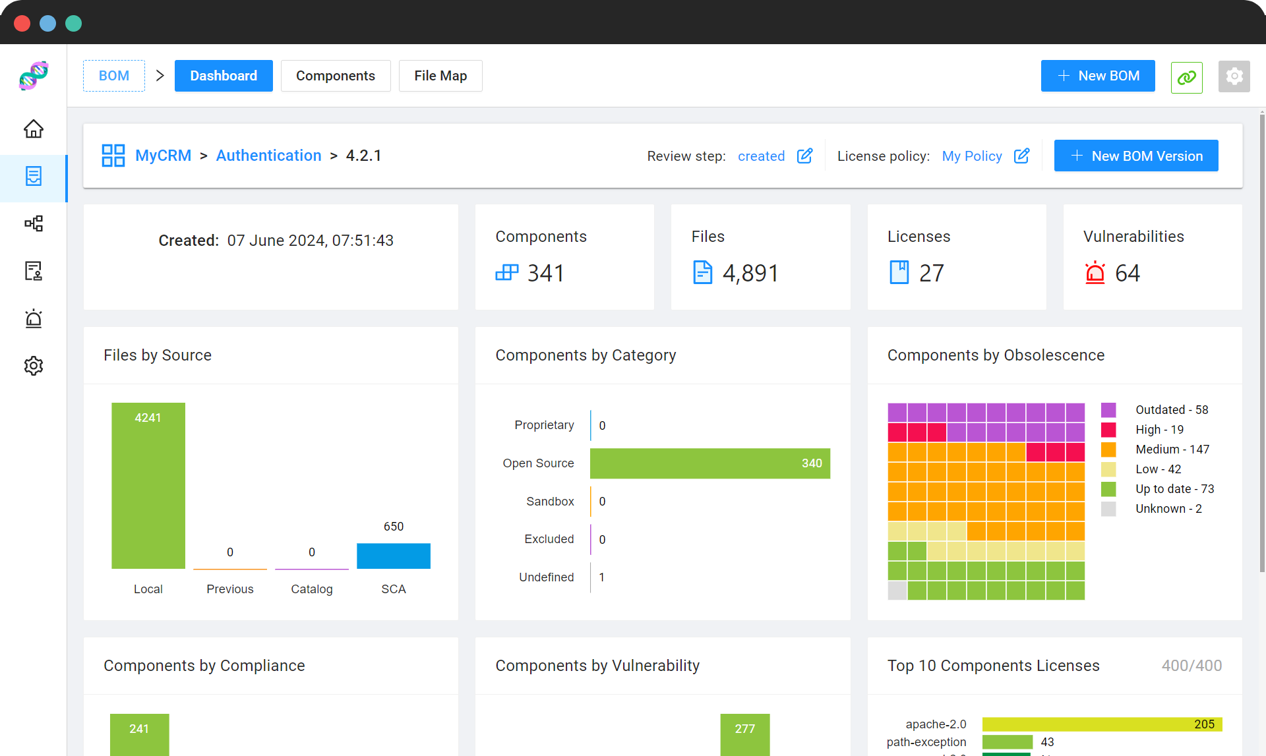Screen dimensions: 1266x756
Task: Switch to the Components tab
Action: pyautogui.click(x=335, y=76)
